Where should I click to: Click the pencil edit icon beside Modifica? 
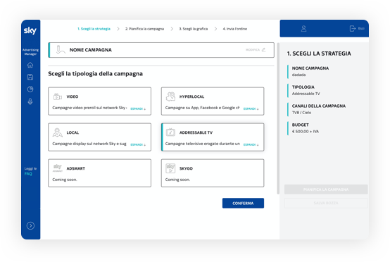click(x=264, y=50)
